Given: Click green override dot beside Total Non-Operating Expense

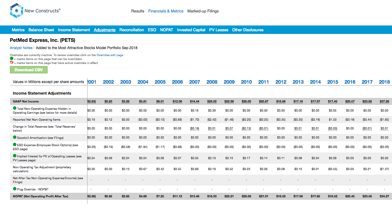Looking at the screenshot, I should pos(15,108).
